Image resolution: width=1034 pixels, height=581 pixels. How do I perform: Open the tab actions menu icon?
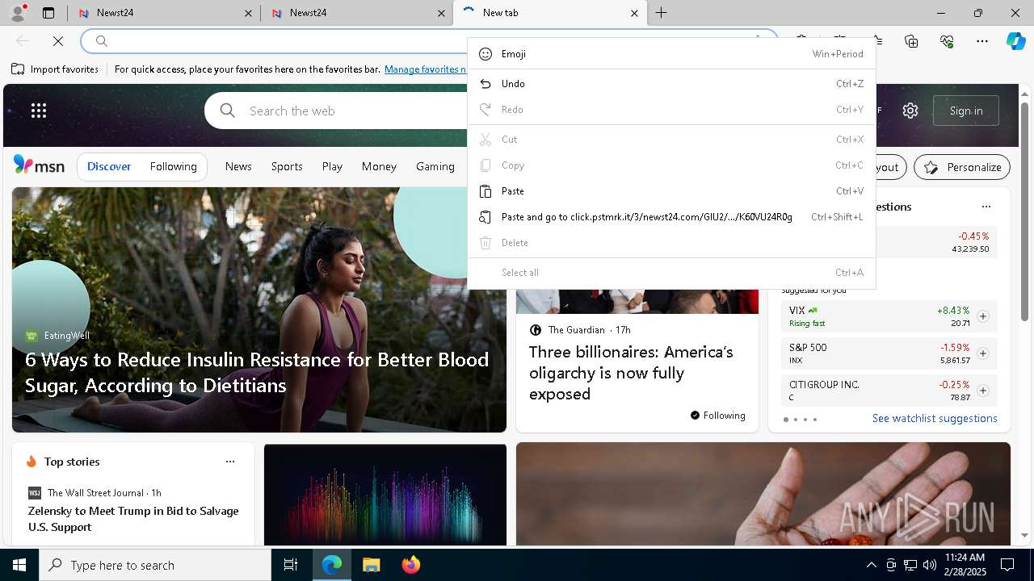[x=48, y=13]
